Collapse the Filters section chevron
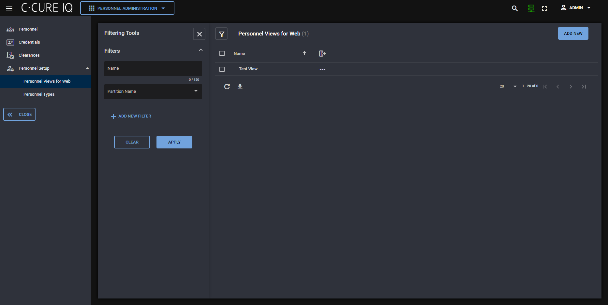This screenshot has width=608, height=305. click(x=201, y=50)
